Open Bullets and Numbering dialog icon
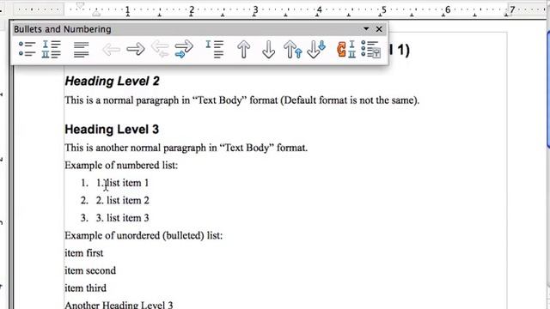 [x=370, y=49]
